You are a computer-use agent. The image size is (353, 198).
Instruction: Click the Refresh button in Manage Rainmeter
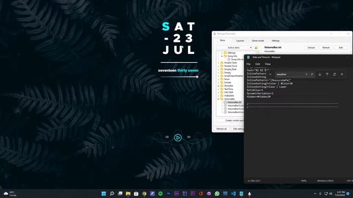click(326, 48)
